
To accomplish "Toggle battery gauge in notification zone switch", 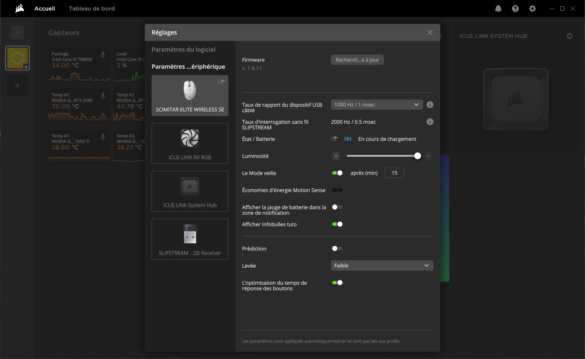I will coord(337,207).
